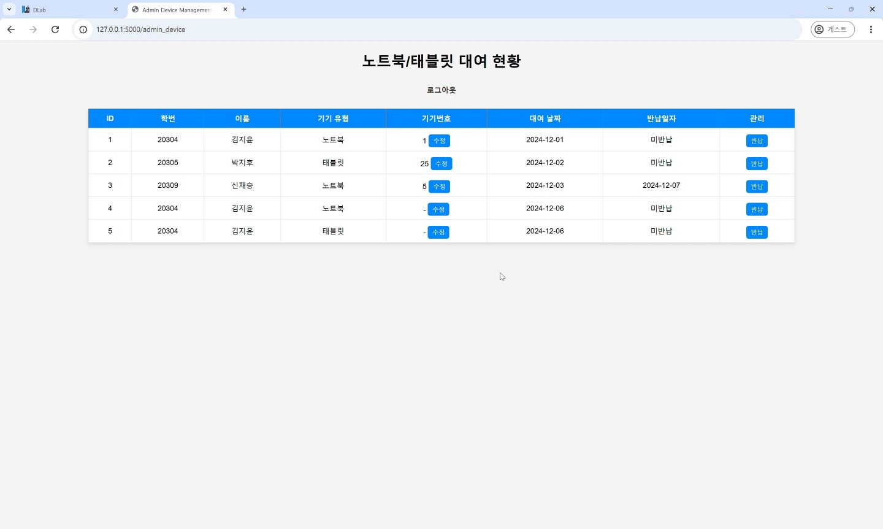Edit device number 5 for 신재승
The width and height of the screenshot is (883, 529).
click(439, 187)
